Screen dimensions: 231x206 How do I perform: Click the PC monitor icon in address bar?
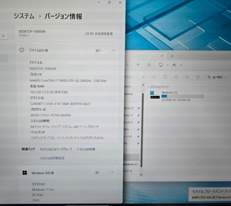click(x=161, y=65)
